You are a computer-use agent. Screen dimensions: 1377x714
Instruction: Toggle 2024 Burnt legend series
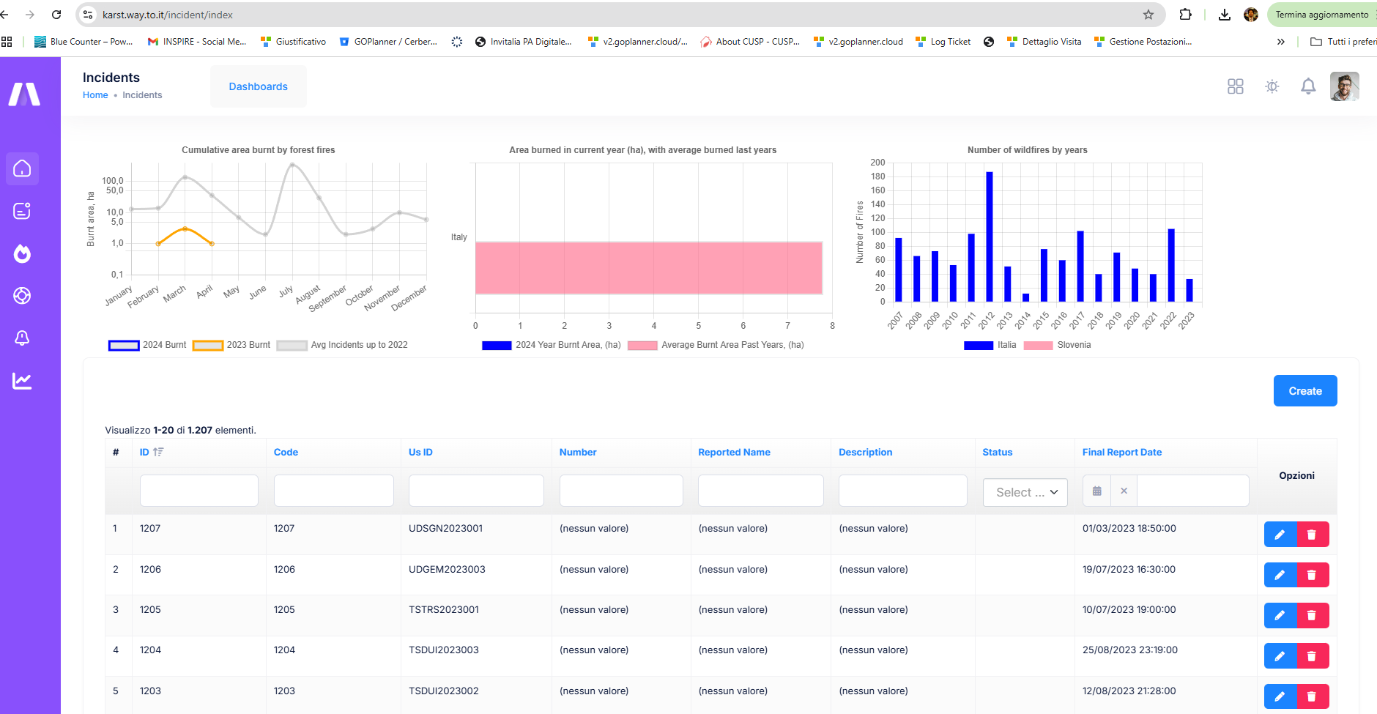click(147, 345)
